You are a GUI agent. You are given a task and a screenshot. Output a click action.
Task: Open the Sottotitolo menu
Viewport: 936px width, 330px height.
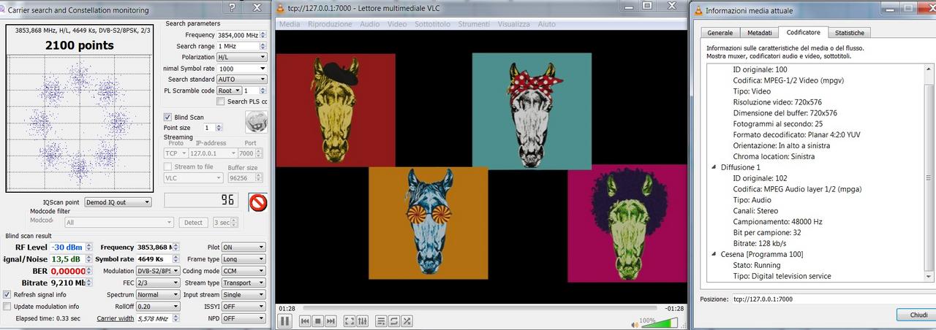point(432,24)
